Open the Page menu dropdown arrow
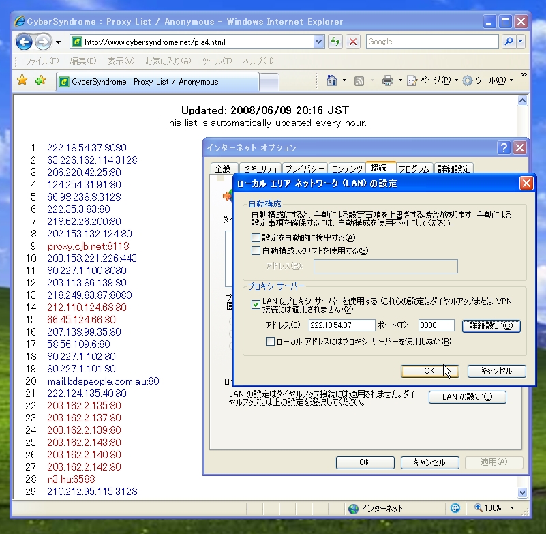 point(456,80)
